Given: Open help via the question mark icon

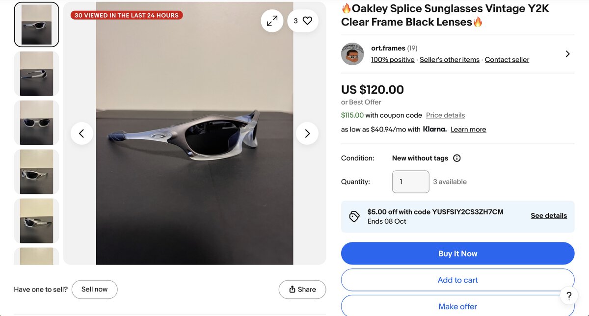Looking at the screenshot, I should 569,296.
